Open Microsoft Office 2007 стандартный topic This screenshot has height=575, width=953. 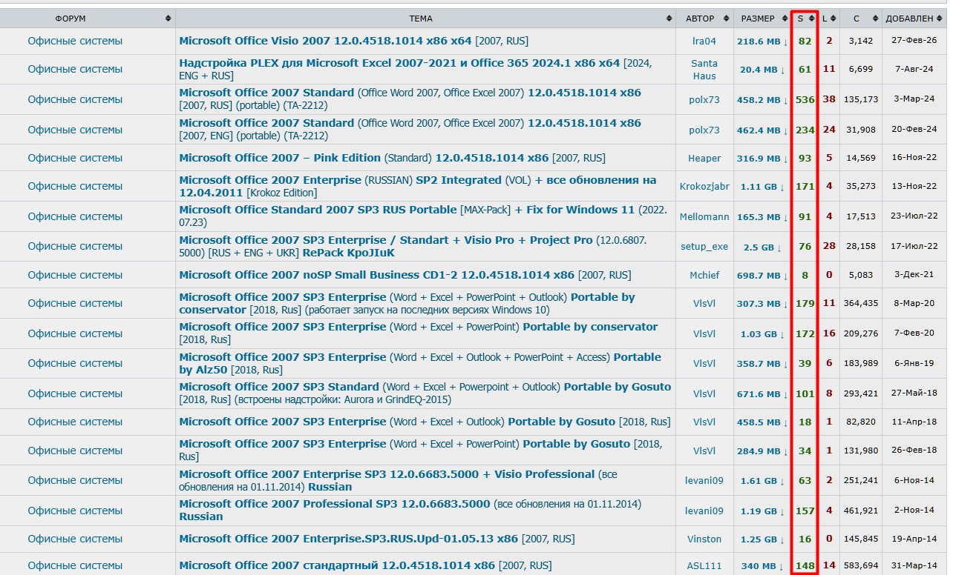pos(365,565)
